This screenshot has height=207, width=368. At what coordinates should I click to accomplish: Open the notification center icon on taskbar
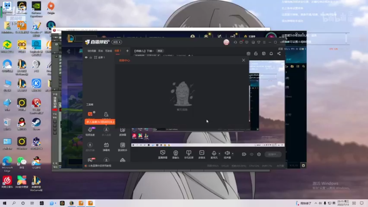tap(362, 203)
